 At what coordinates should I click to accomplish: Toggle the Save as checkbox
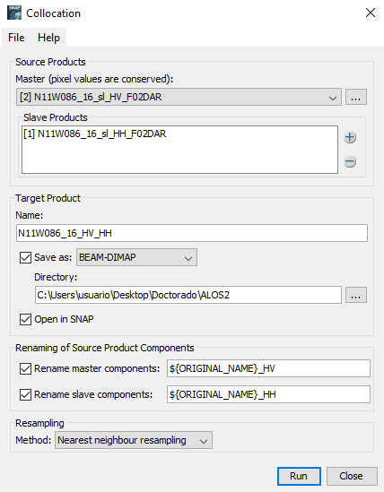25,257
